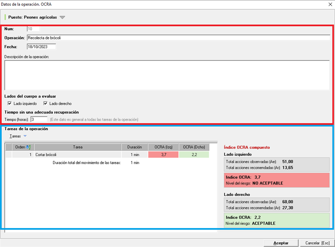Click the Duración column header
335x247 pixels.
tap(134, 147)
